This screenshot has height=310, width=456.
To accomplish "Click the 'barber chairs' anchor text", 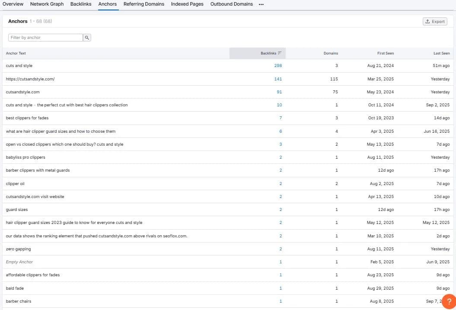I will (x=18, y=301).
